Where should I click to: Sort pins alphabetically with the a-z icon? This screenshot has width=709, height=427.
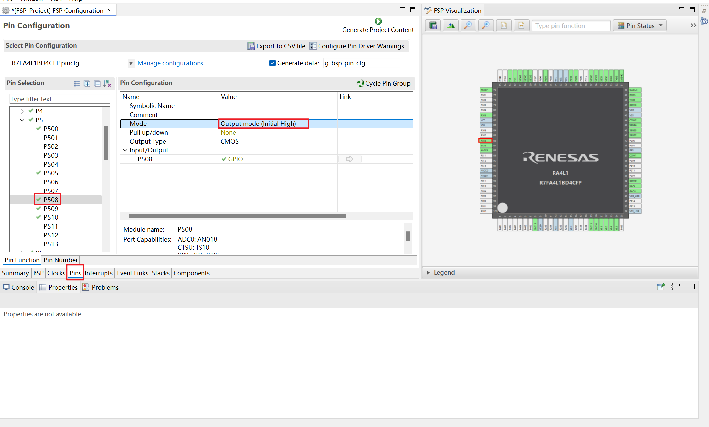point(107,84)
